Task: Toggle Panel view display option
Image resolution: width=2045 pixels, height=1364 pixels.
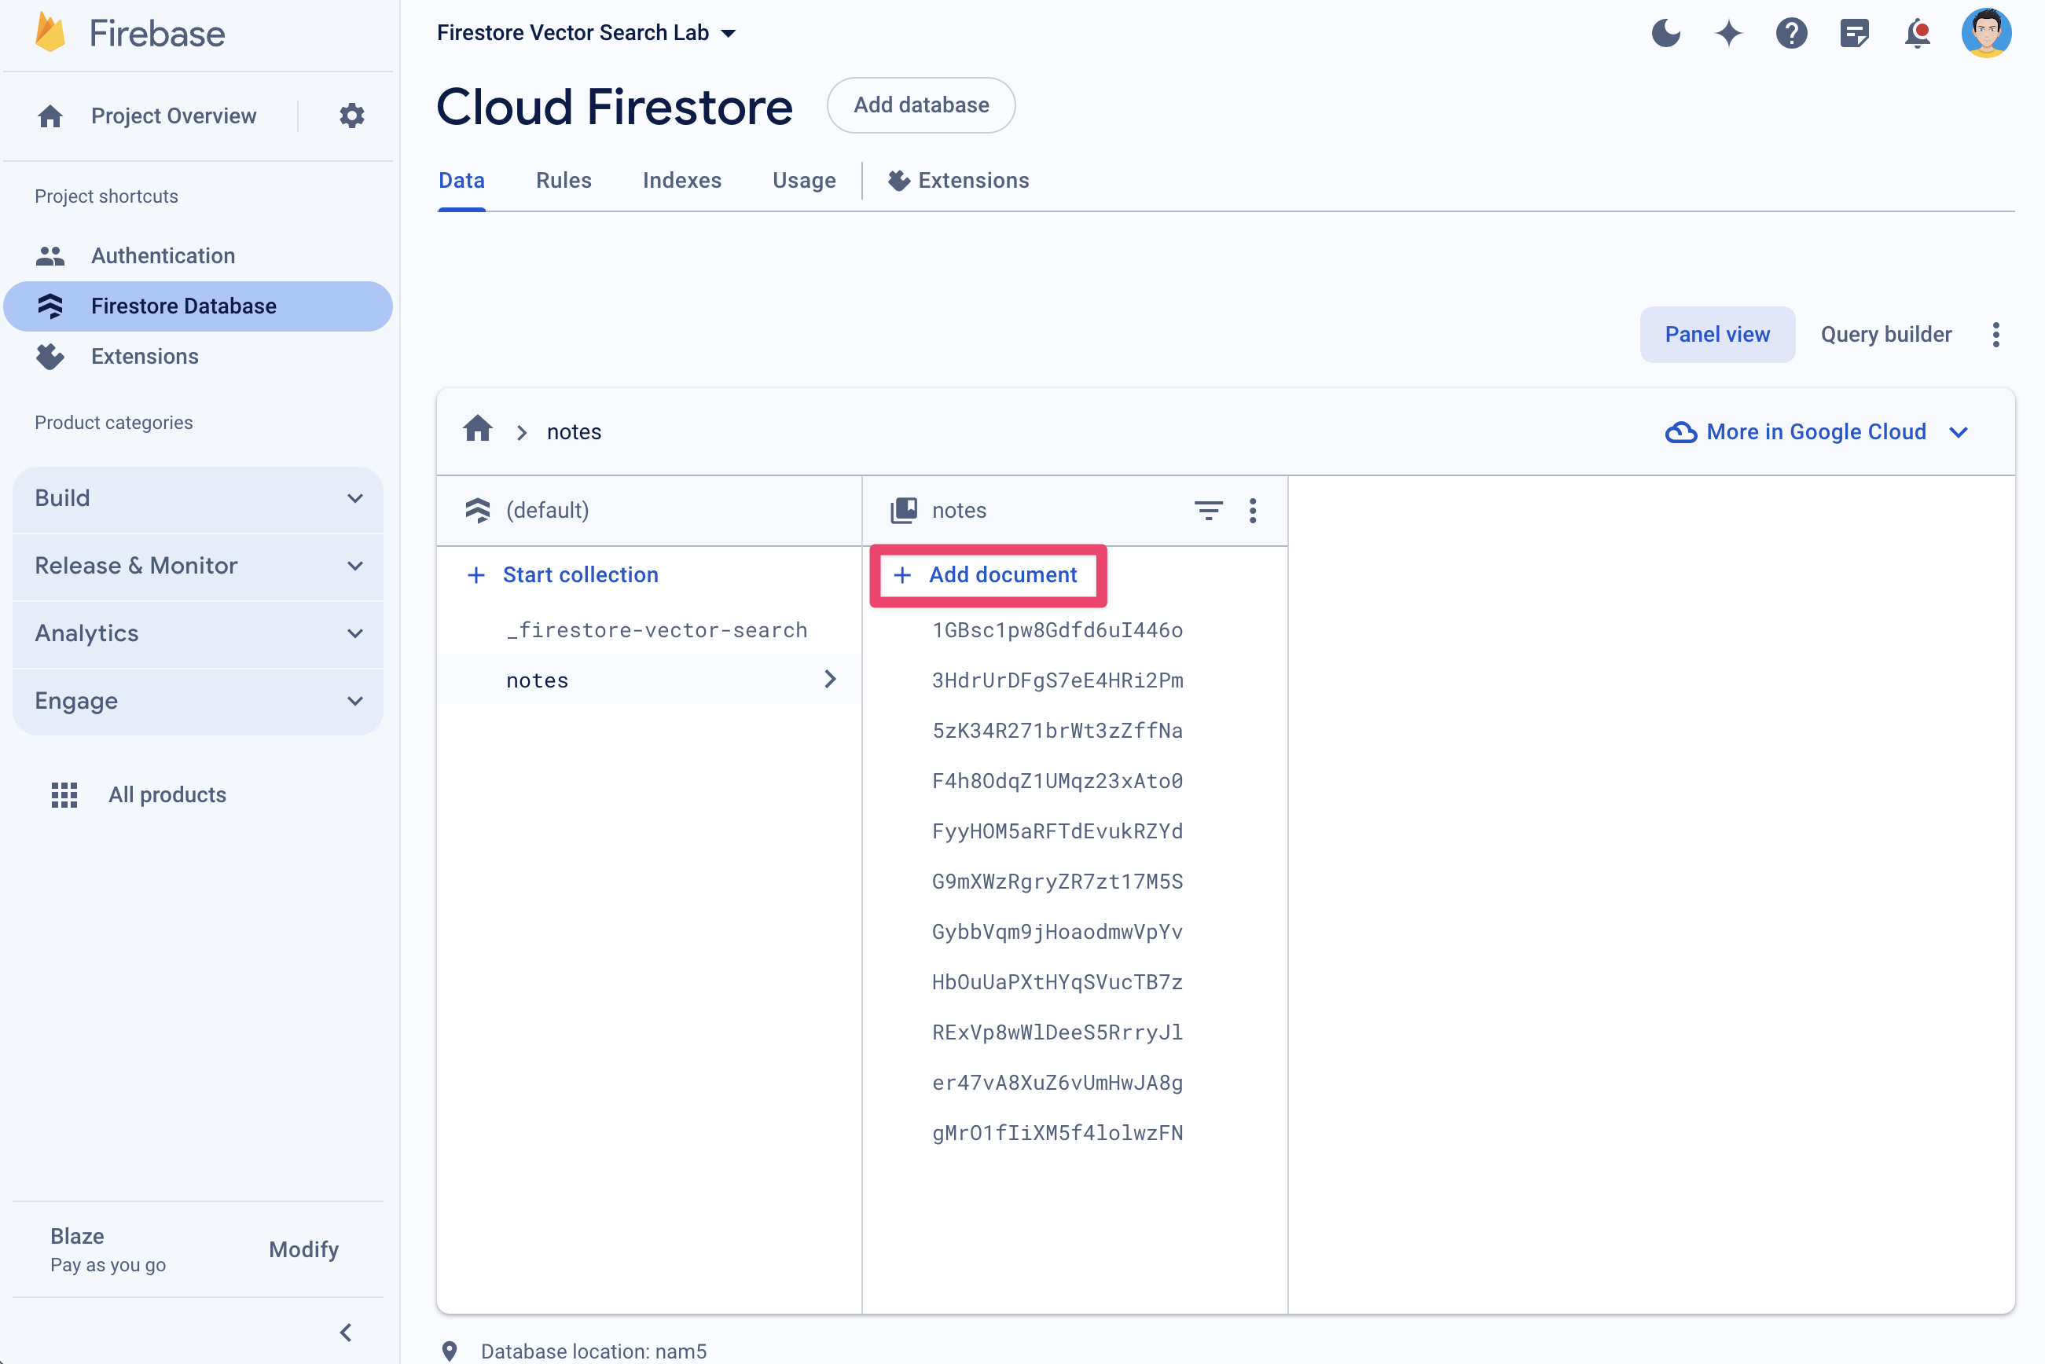Action: coord(1716,333)
